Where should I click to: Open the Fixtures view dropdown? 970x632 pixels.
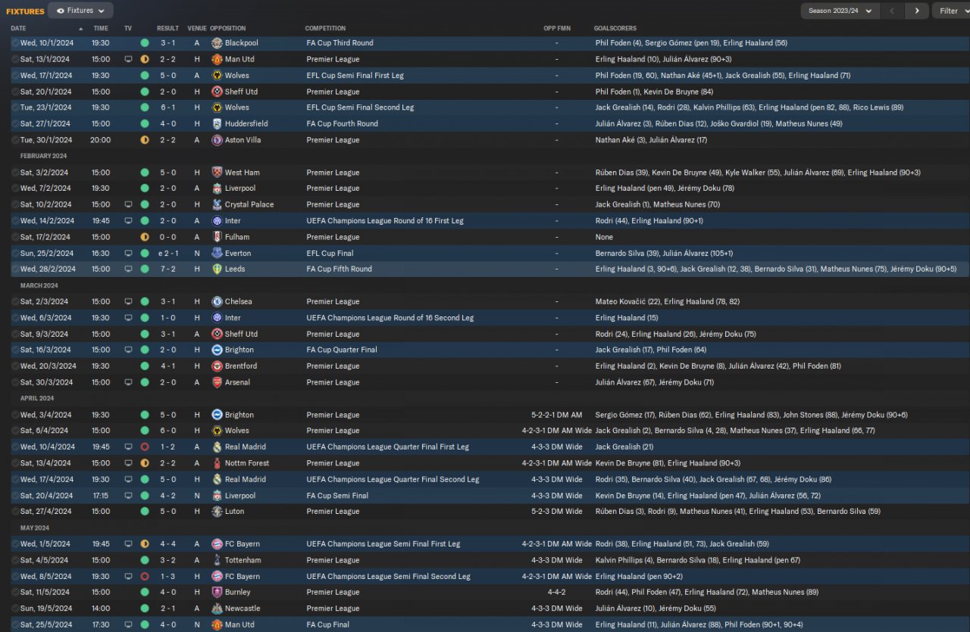coord(80,11)
